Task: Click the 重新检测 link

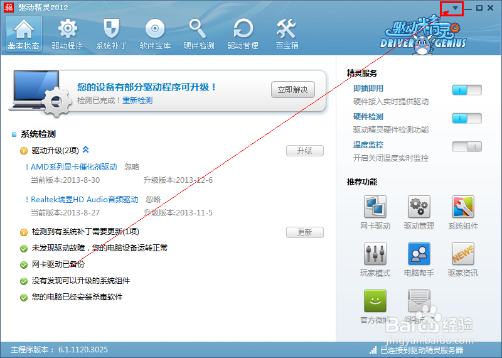Action: click(137, 100)
